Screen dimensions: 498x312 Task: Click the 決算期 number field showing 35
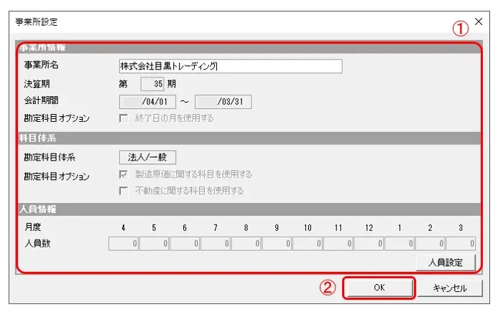click(x=152, y=84)
